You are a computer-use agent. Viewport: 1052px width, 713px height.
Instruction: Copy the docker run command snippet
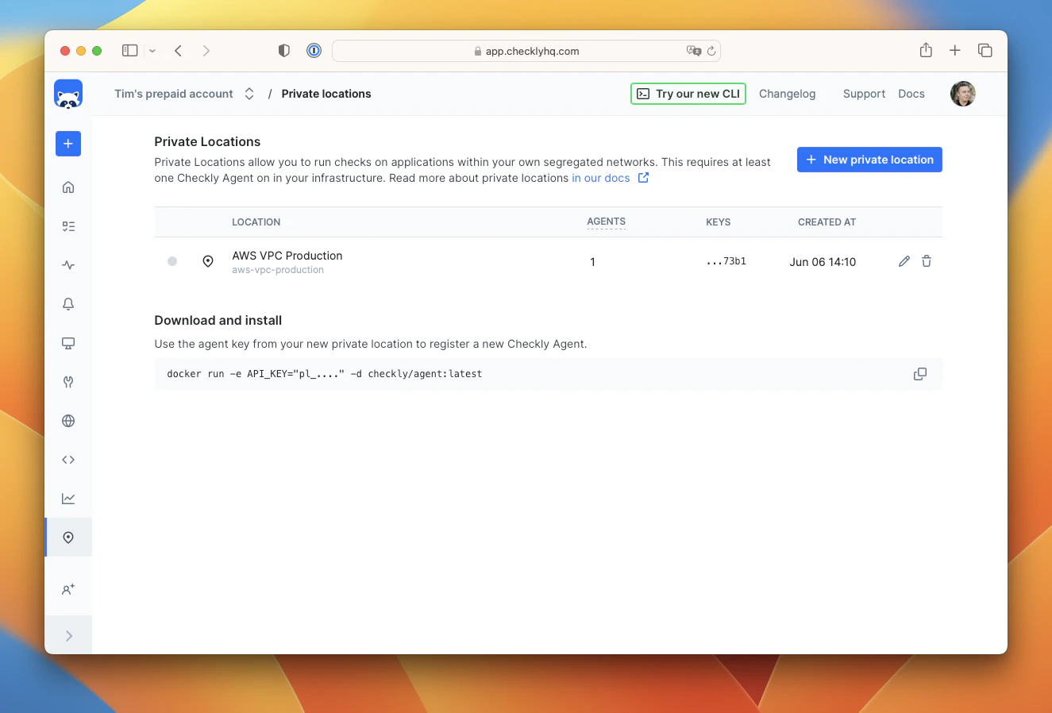point(920,373)
